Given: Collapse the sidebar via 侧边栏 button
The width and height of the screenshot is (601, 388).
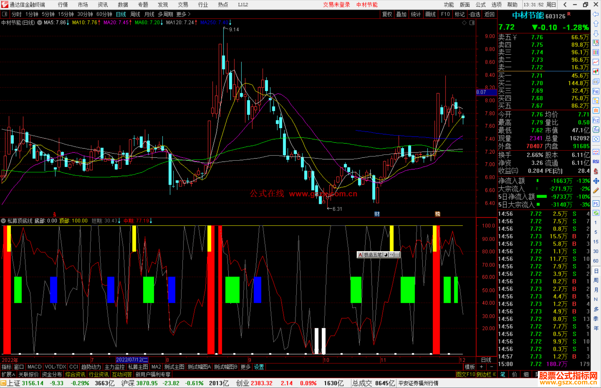Looking at the screenshot, I should point(486,374).
